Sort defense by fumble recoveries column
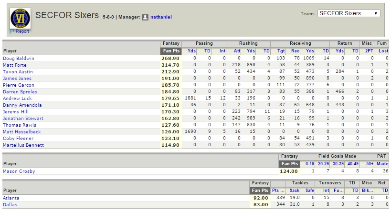Image resolution: width=391 pixels, height=211 pixels. point(338,191)
